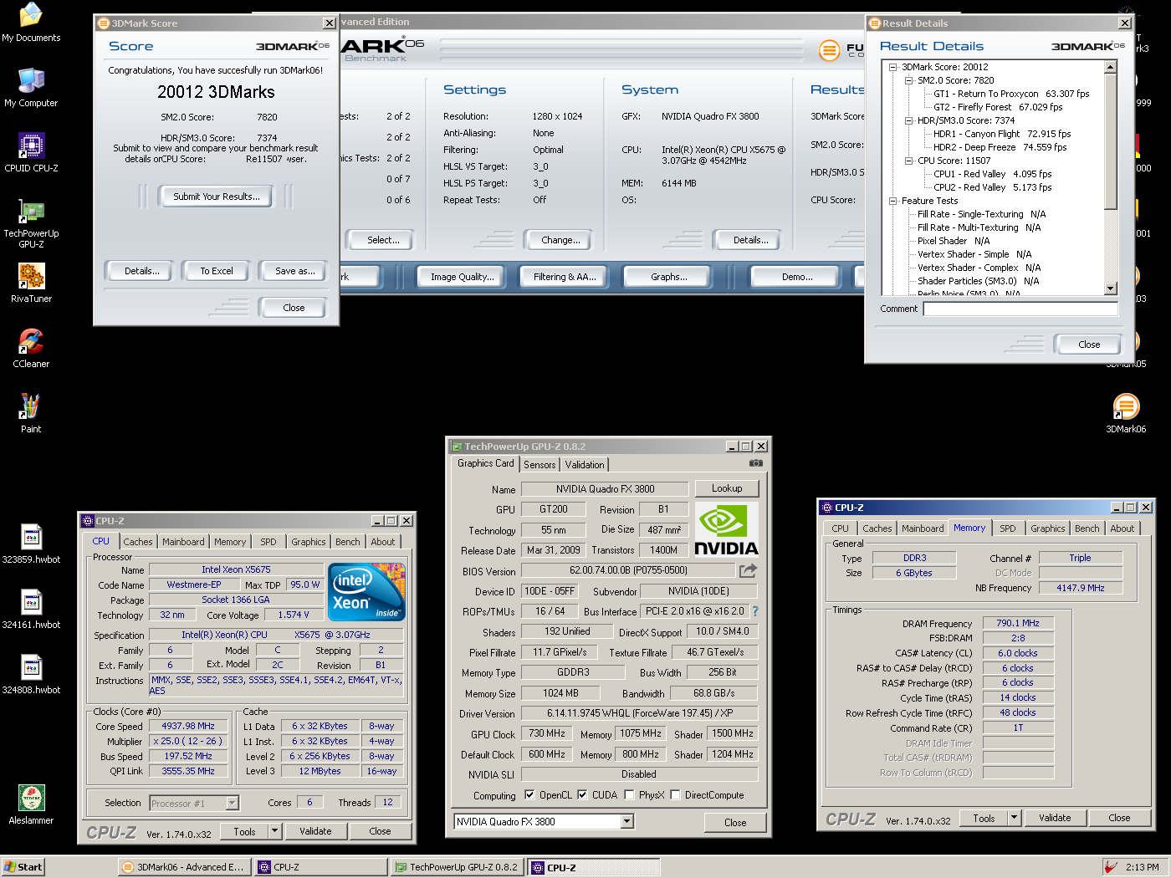Collapse SM2.0 Score: 7820 tree node
Image resolution: width=1171 pixels, height=878 pixels.
908,80
